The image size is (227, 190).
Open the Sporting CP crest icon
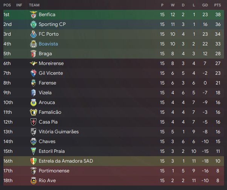click(x=34, y=24)
